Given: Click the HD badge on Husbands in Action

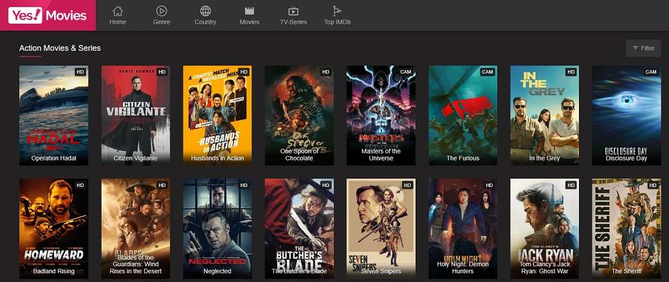Looking at the screenshot, I should tap(244, 72).
